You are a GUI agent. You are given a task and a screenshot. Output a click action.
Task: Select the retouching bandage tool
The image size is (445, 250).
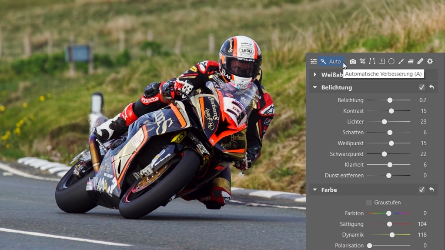(420, 61)
